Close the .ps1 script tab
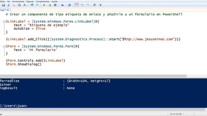Viewport: 207px width, 116px height. pyautogui.click(x=8, y=10)
